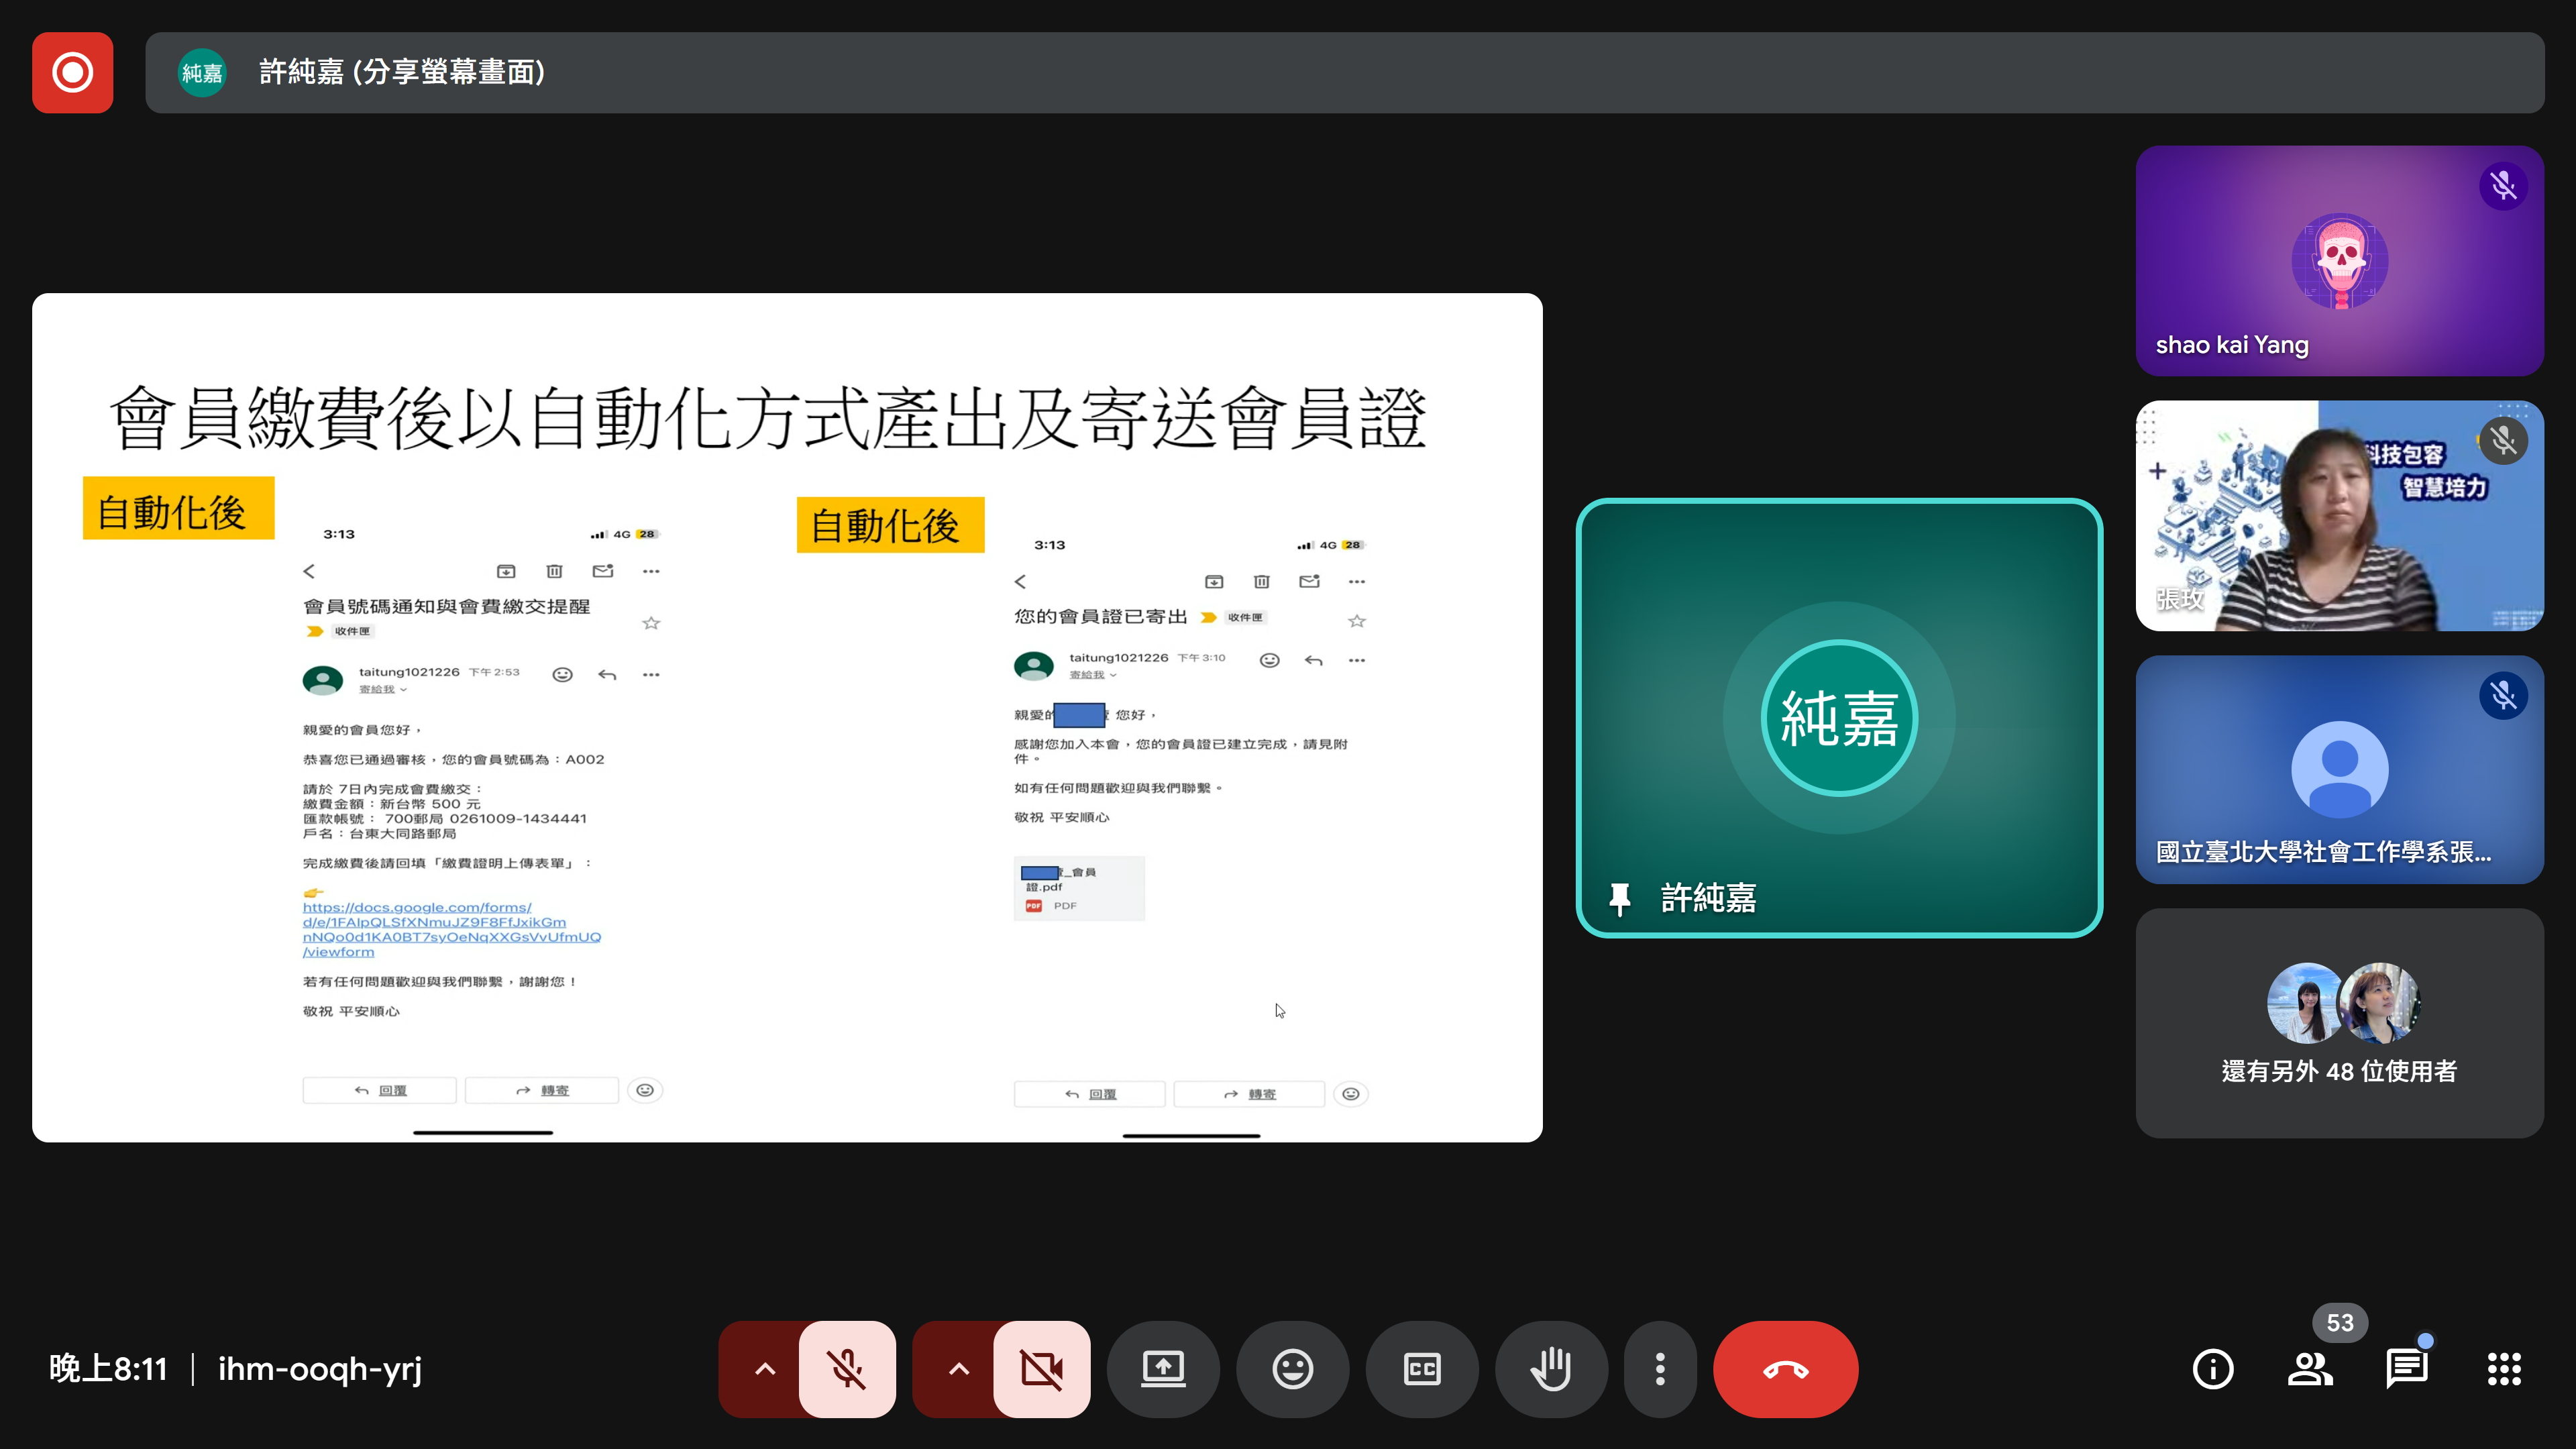Expand video settings chevron beside camera
This screenshot has height=1449, width=2576.
click(958, 1368)
